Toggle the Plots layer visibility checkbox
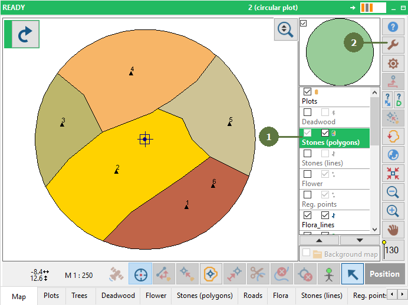The image size is (408, 305). click(307, 92)
